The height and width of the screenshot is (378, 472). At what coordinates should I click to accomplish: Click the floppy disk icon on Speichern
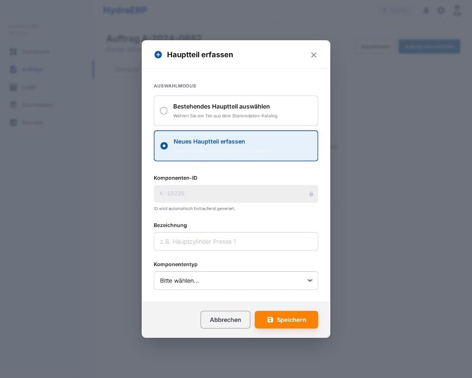270,320
